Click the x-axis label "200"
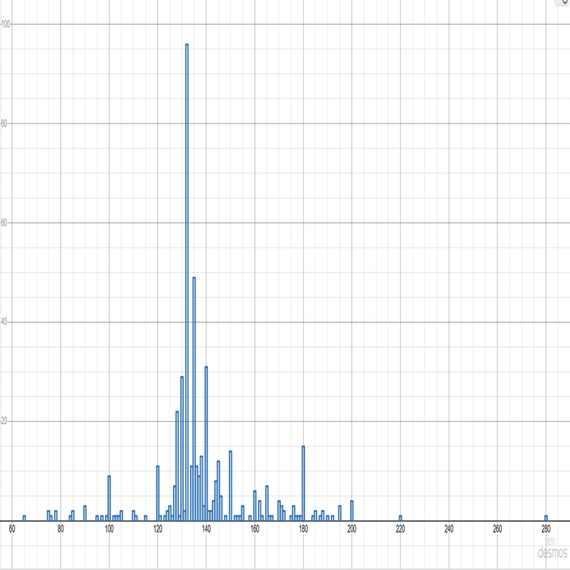The width and height of the screenshot is (570, 570). 352,529
